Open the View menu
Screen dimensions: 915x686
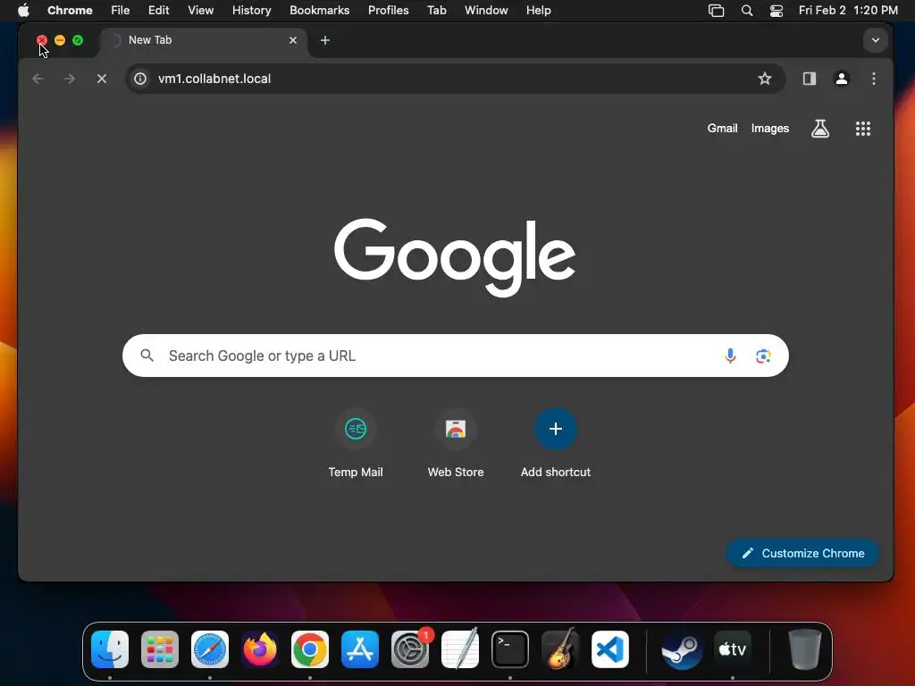[x=200, y=11]
